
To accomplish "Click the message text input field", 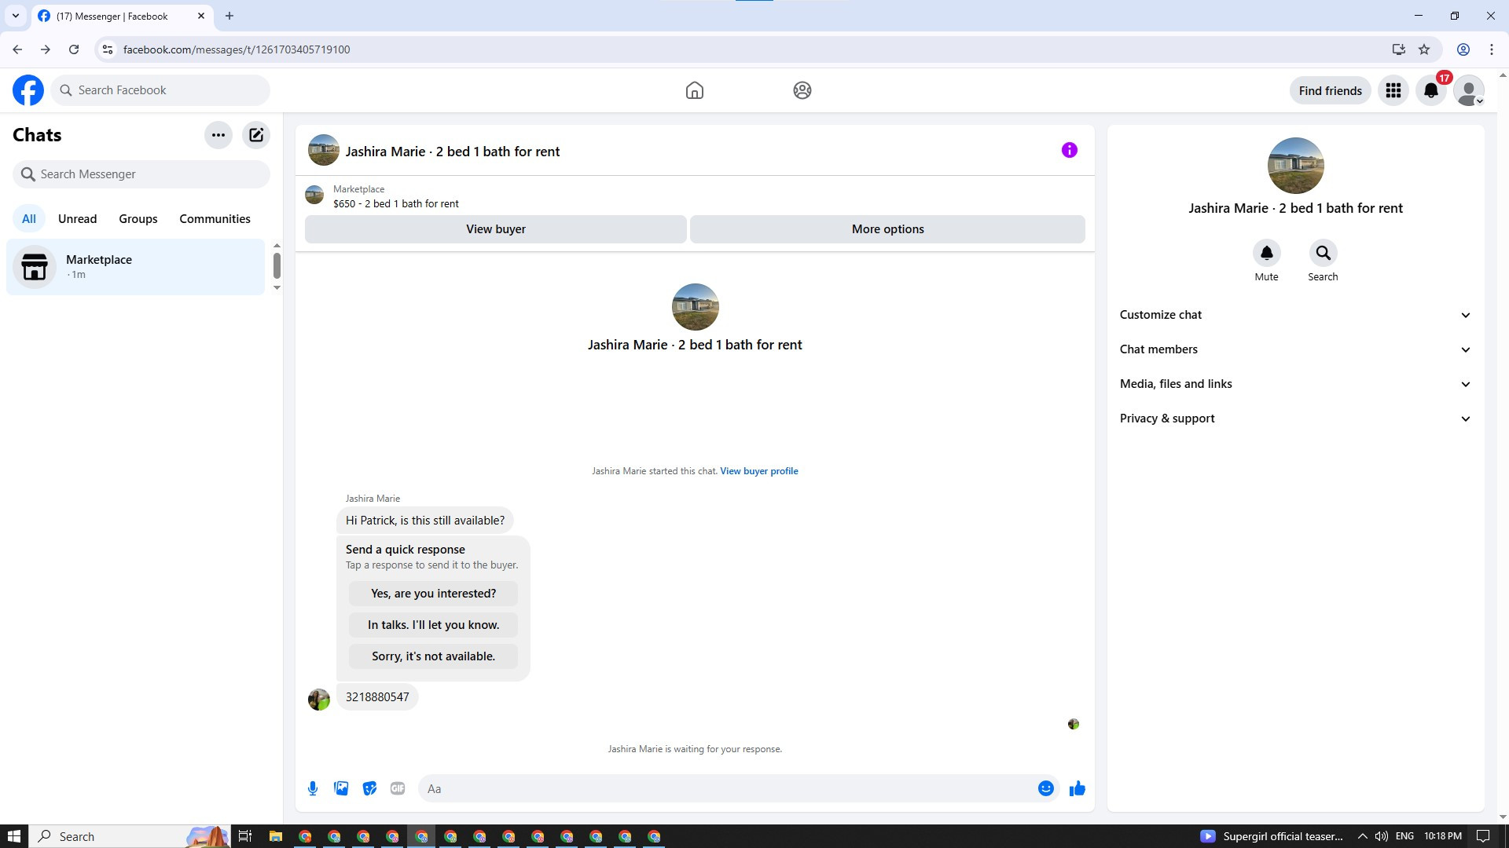I will tap(727, 788).
